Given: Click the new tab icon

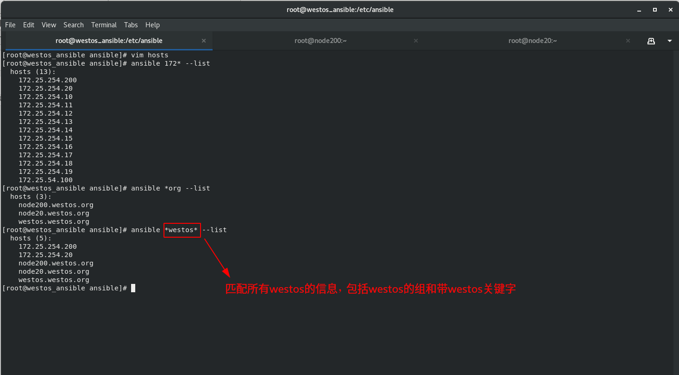Looking at the screenshot, I should [651, 41].
